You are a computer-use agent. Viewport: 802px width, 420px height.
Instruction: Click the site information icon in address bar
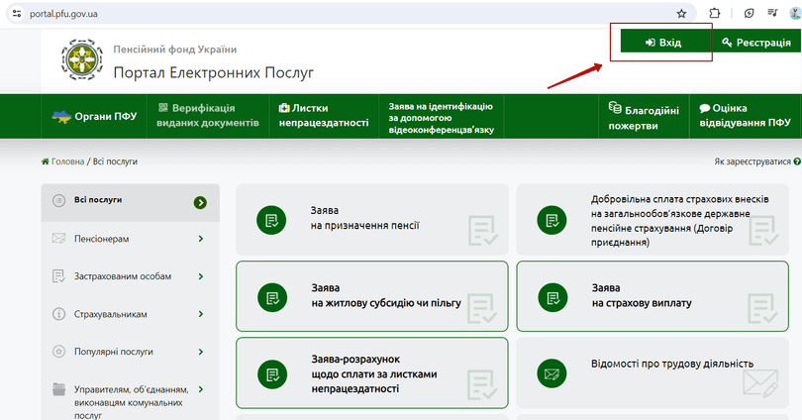[15, 14]
